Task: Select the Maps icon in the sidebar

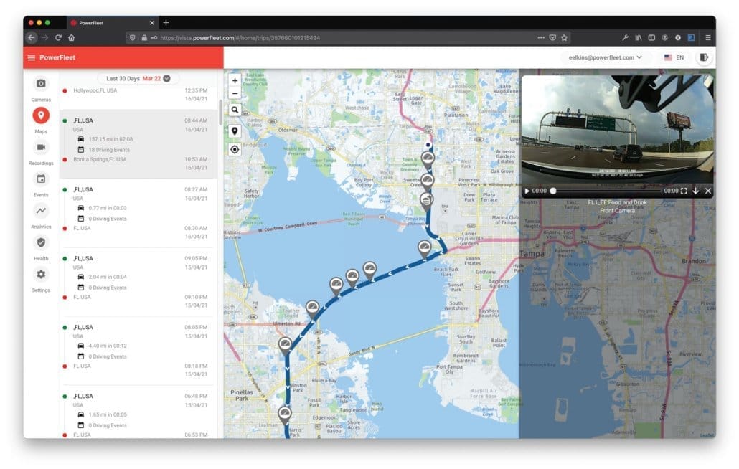Action: click(41, 117)
